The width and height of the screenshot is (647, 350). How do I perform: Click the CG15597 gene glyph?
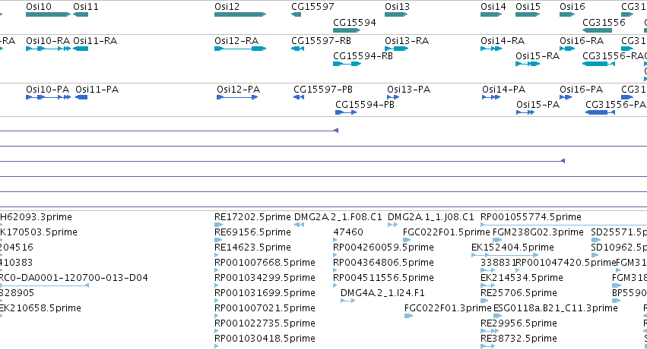point(296,14)
